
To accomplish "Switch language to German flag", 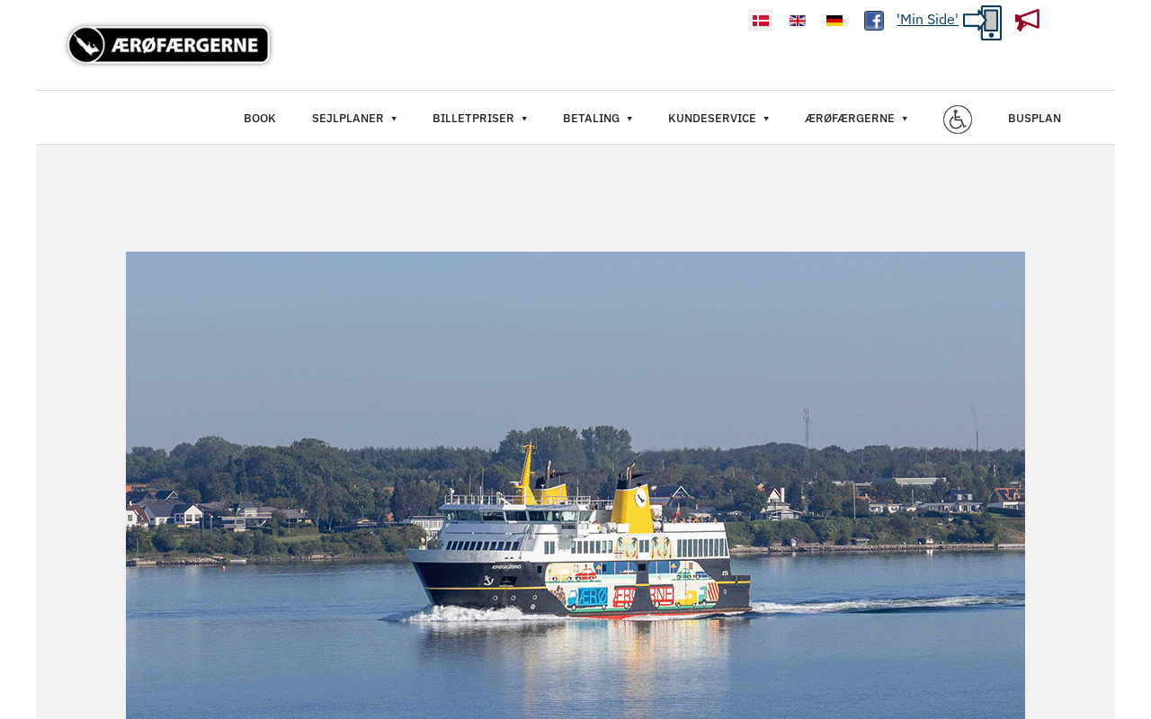I will (834, 21).
